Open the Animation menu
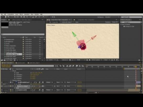This screenshot has width=143, height=107. click(x=27, y=14)
